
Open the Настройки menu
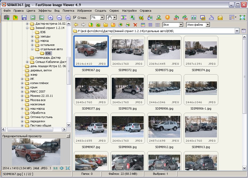129,11
